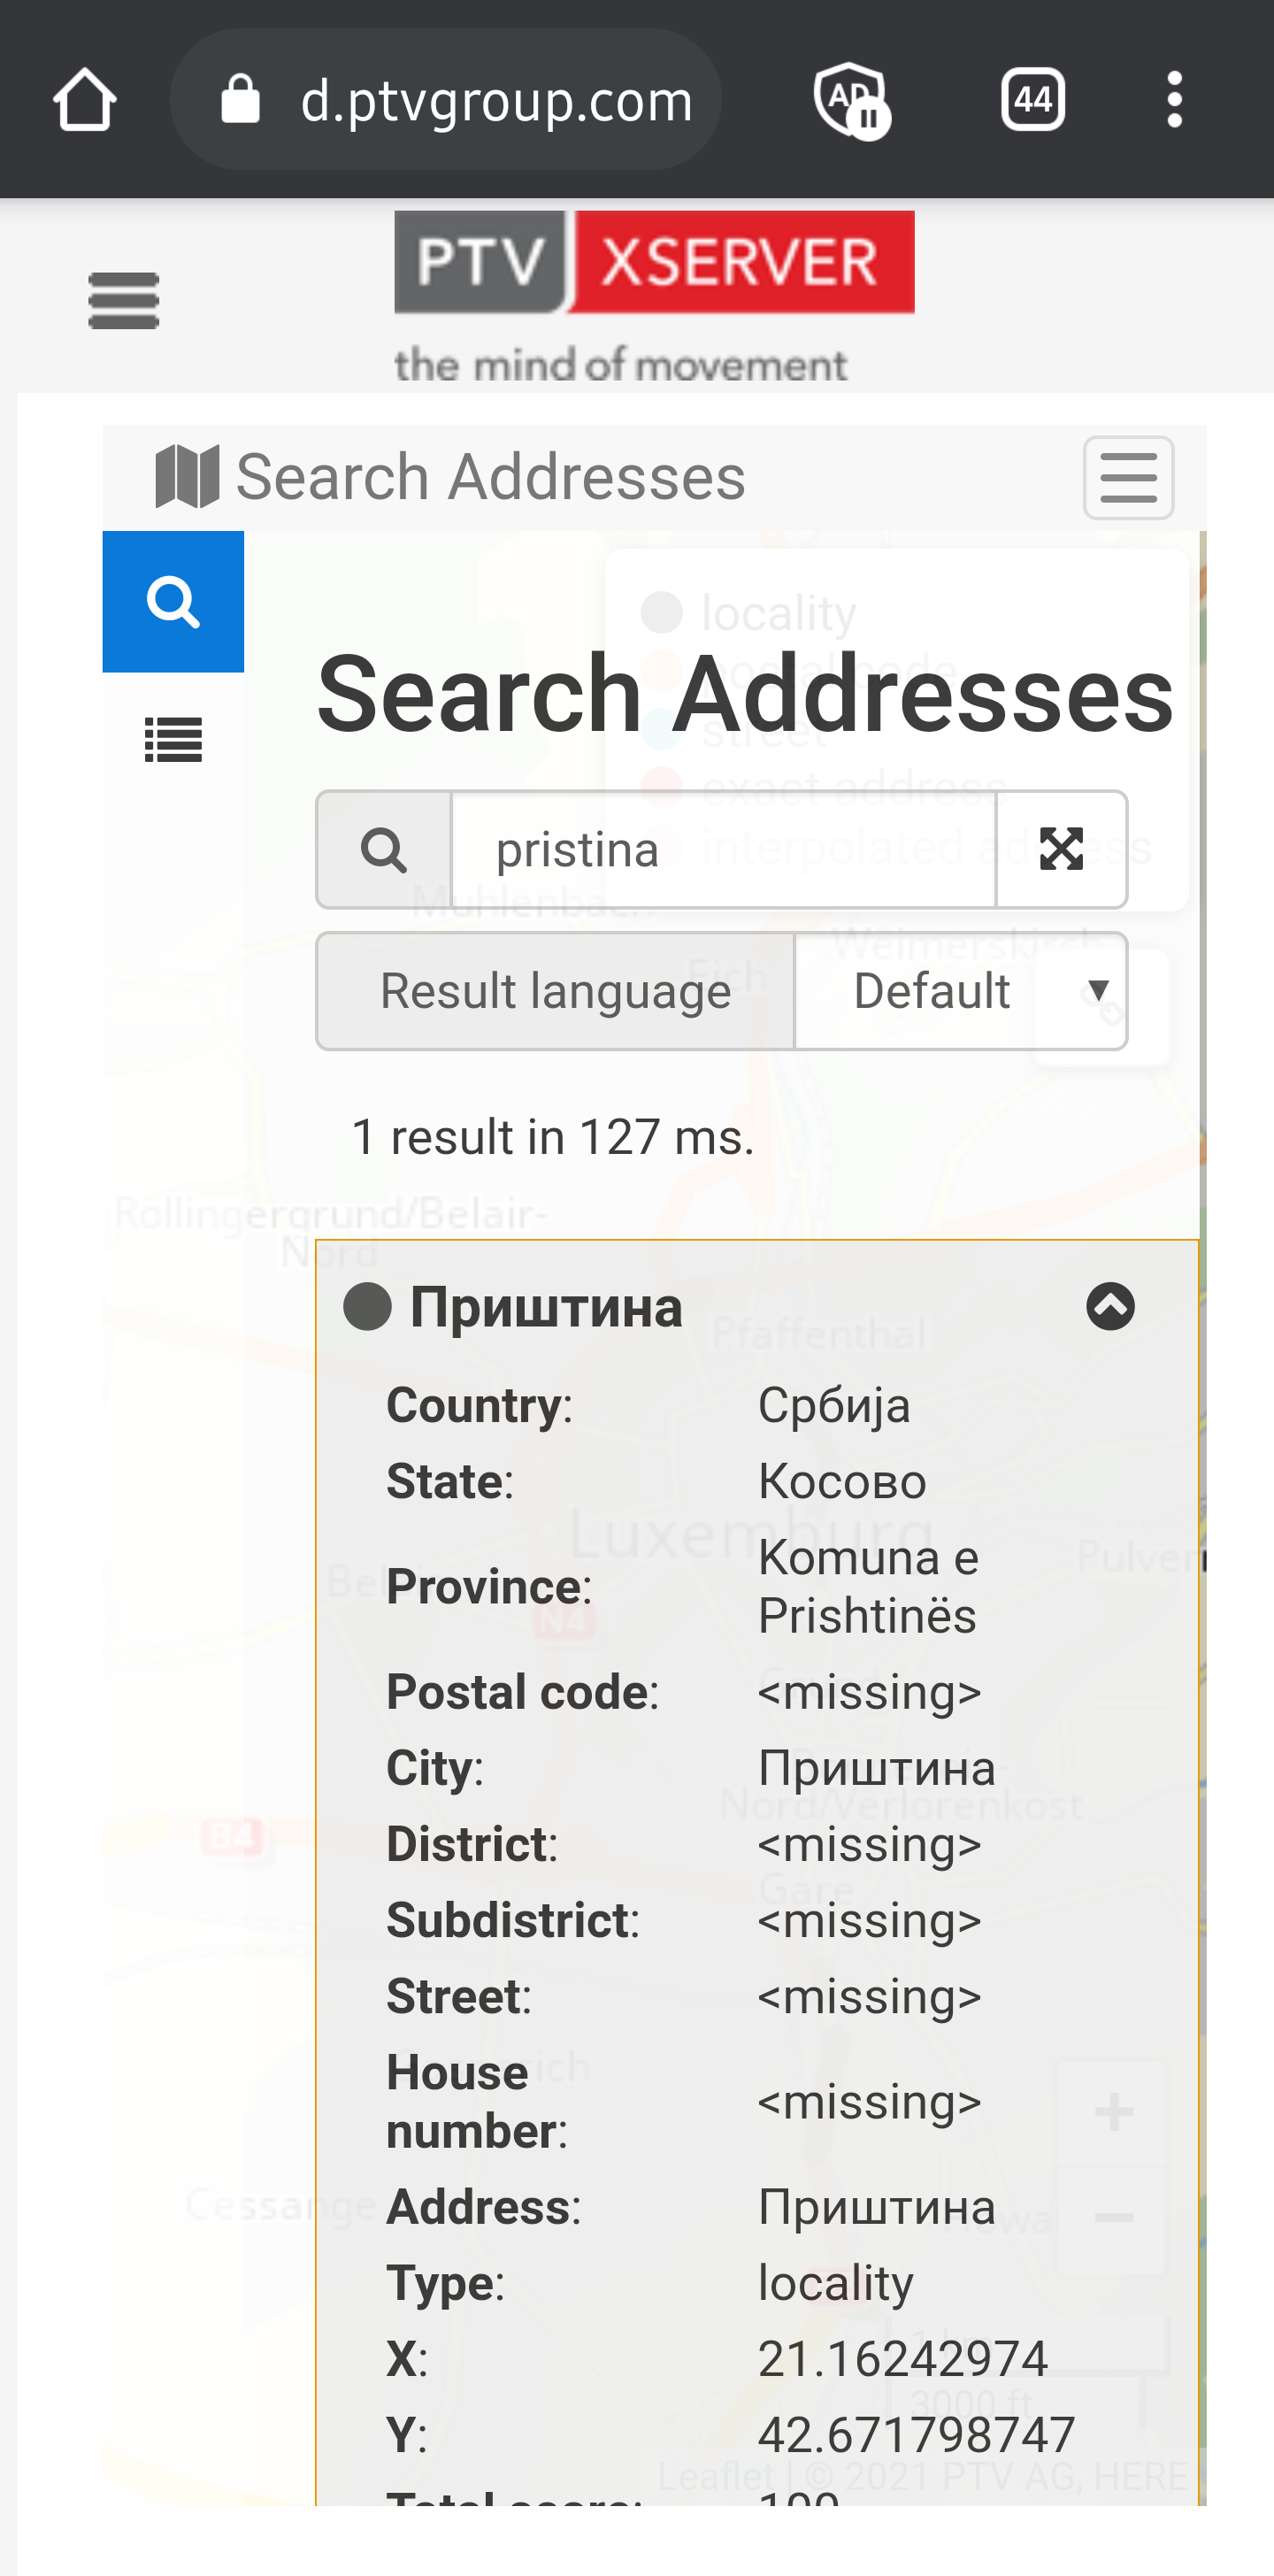Toggle the Search Addresses navbar collapse button
The image size is (1274, 2576).
point(1128,478)
